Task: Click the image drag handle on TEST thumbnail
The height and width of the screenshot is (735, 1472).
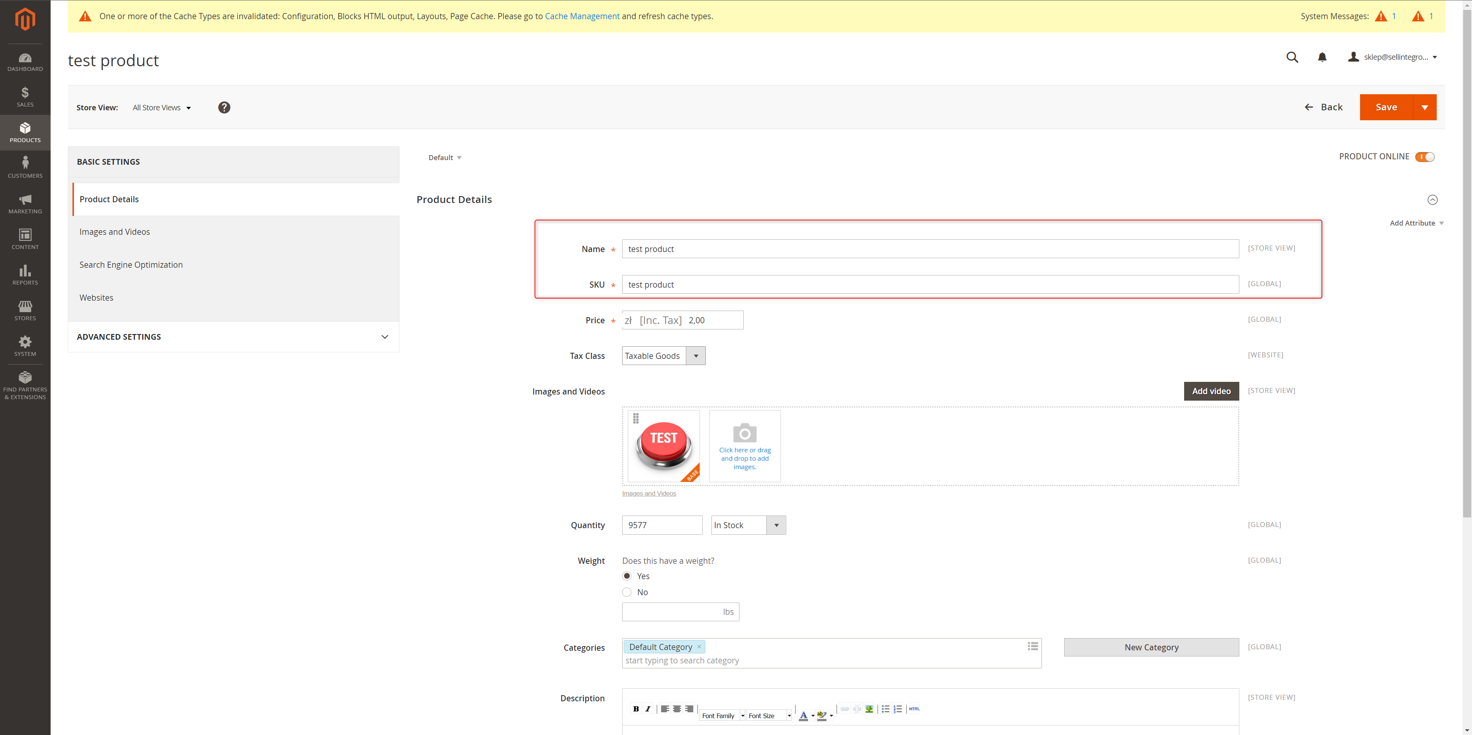Action: [x=636, y=418]
